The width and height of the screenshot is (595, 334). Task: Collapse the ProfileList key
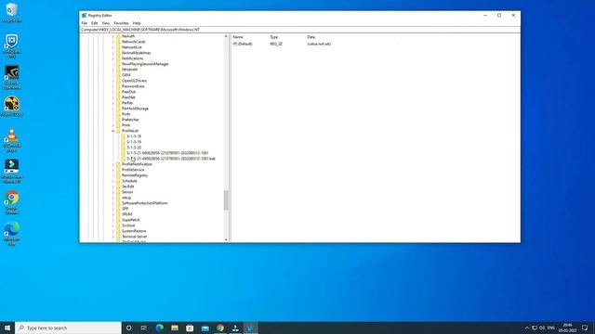[x=113, y=131]
